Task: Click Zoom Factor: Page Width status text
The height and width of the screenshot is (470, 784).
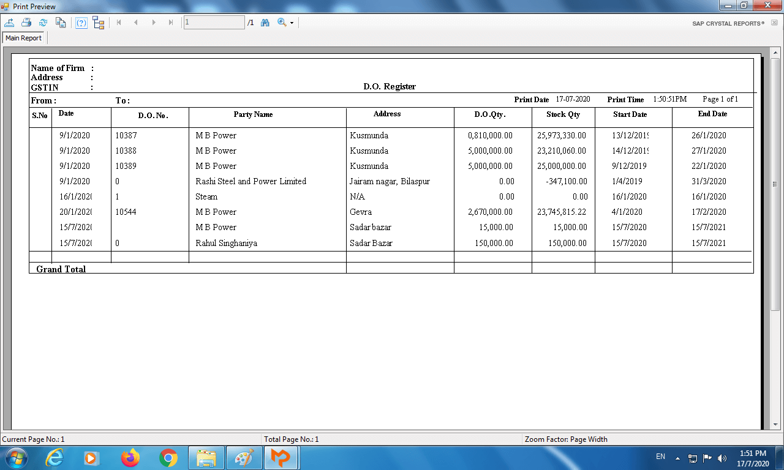Action: [566, 439]
